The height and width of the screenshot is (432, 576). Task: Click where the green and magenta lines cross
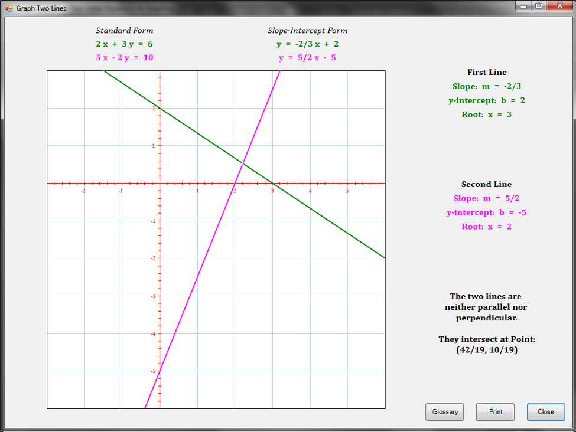242,163
